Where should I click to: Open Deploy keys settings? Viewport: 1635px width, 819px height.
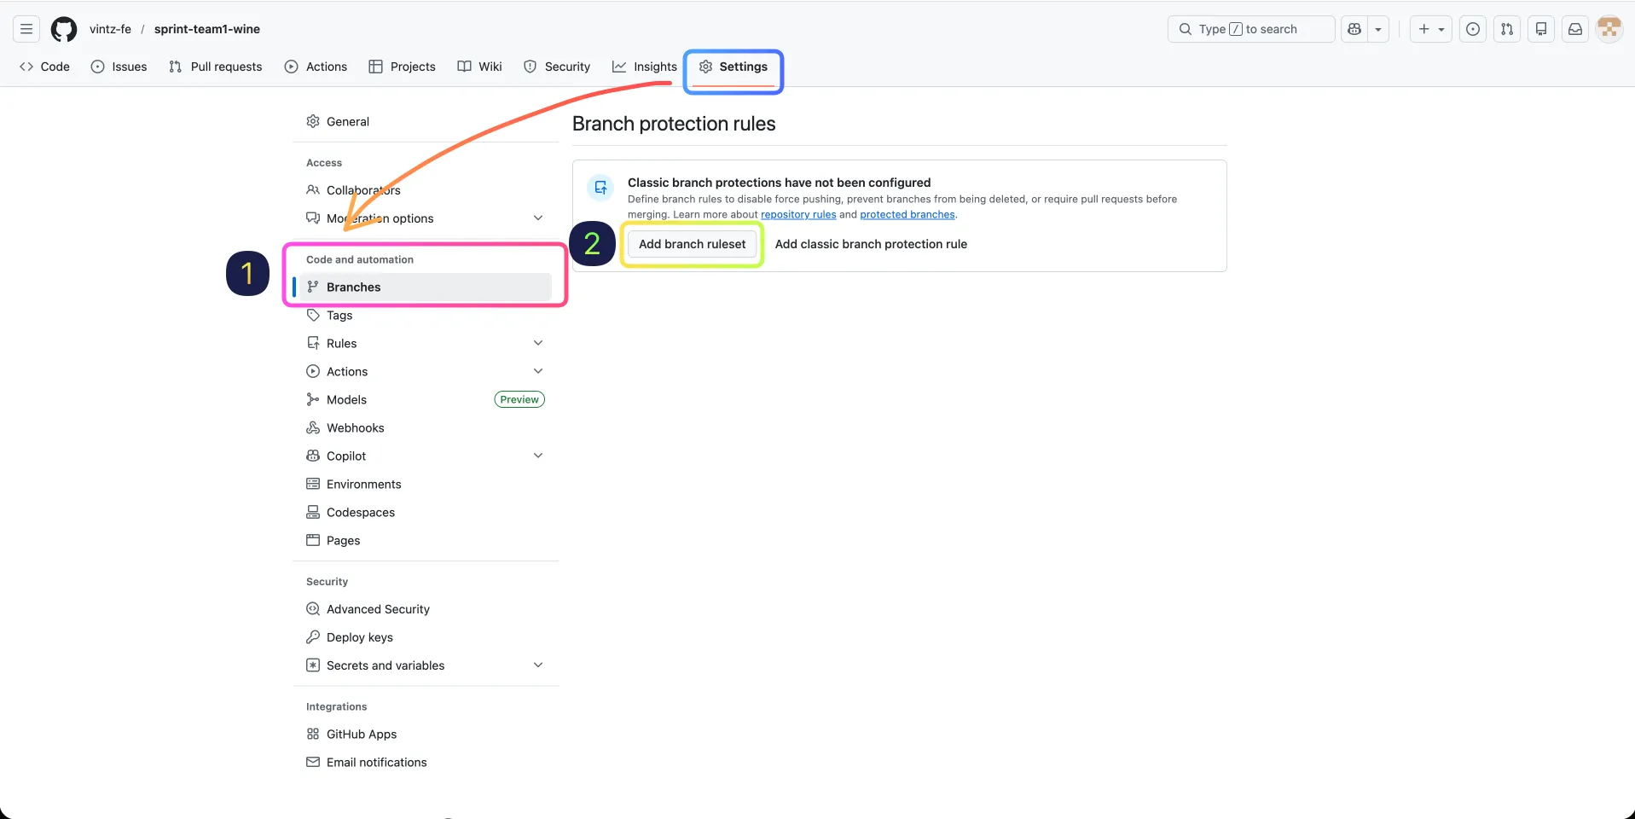(x=426, y=637)
